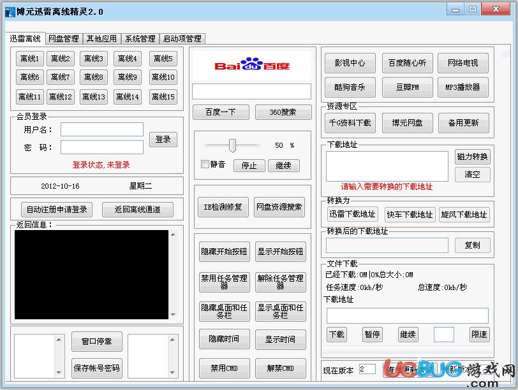
Task: Click the 暂停 button
Action: coord(373,335)
